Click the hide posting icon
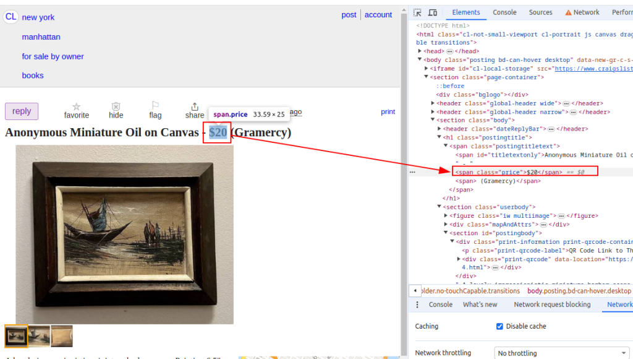 pyautogui.click(x=116, y=106)
